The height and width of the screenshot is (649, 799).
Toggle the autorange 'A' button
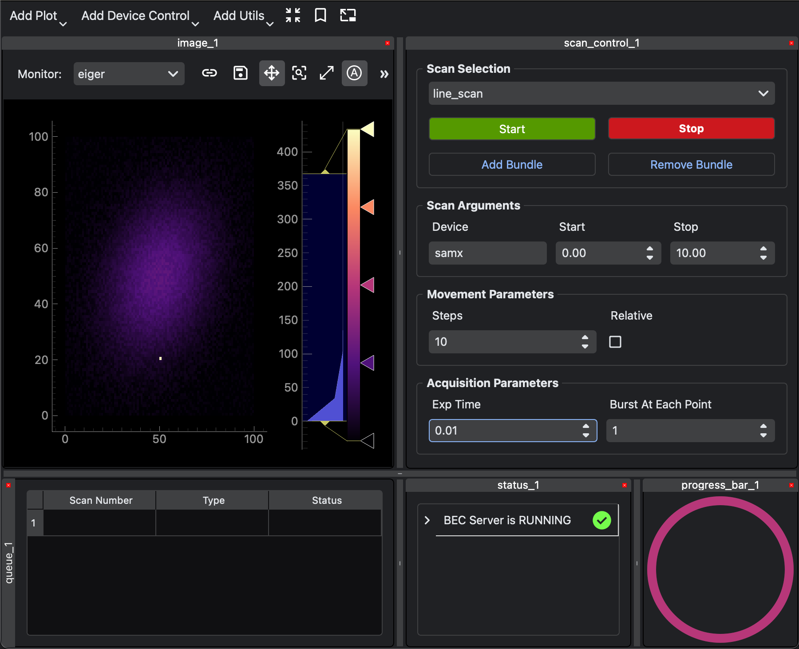pyautogui.click(x=354, y=73)
